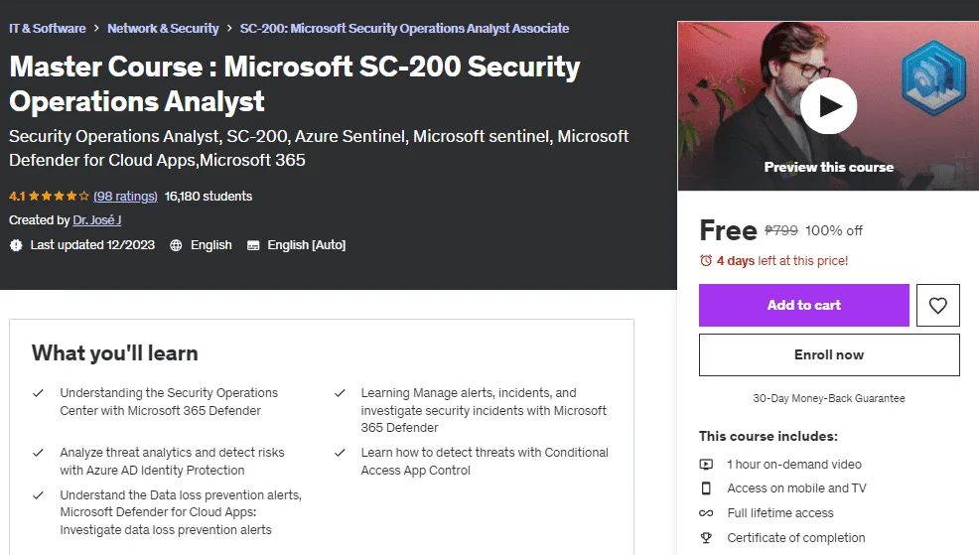Click the star rating icons

[x=59, y=196]
